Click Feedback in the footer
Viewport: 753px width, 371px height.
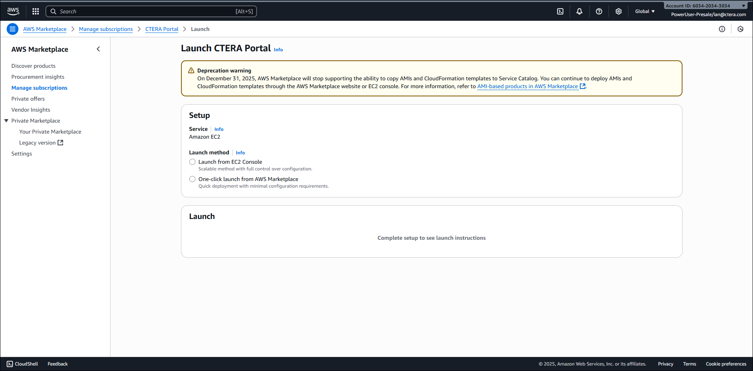[x=58, y=364]
